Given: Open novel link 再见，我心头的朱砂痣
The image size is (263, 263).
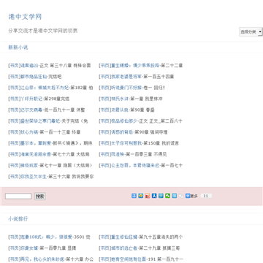Looking at the screenshot, I should [x=42, y=259].
